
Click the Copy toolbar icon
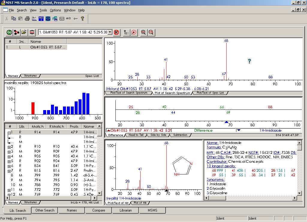pos(13,19)
